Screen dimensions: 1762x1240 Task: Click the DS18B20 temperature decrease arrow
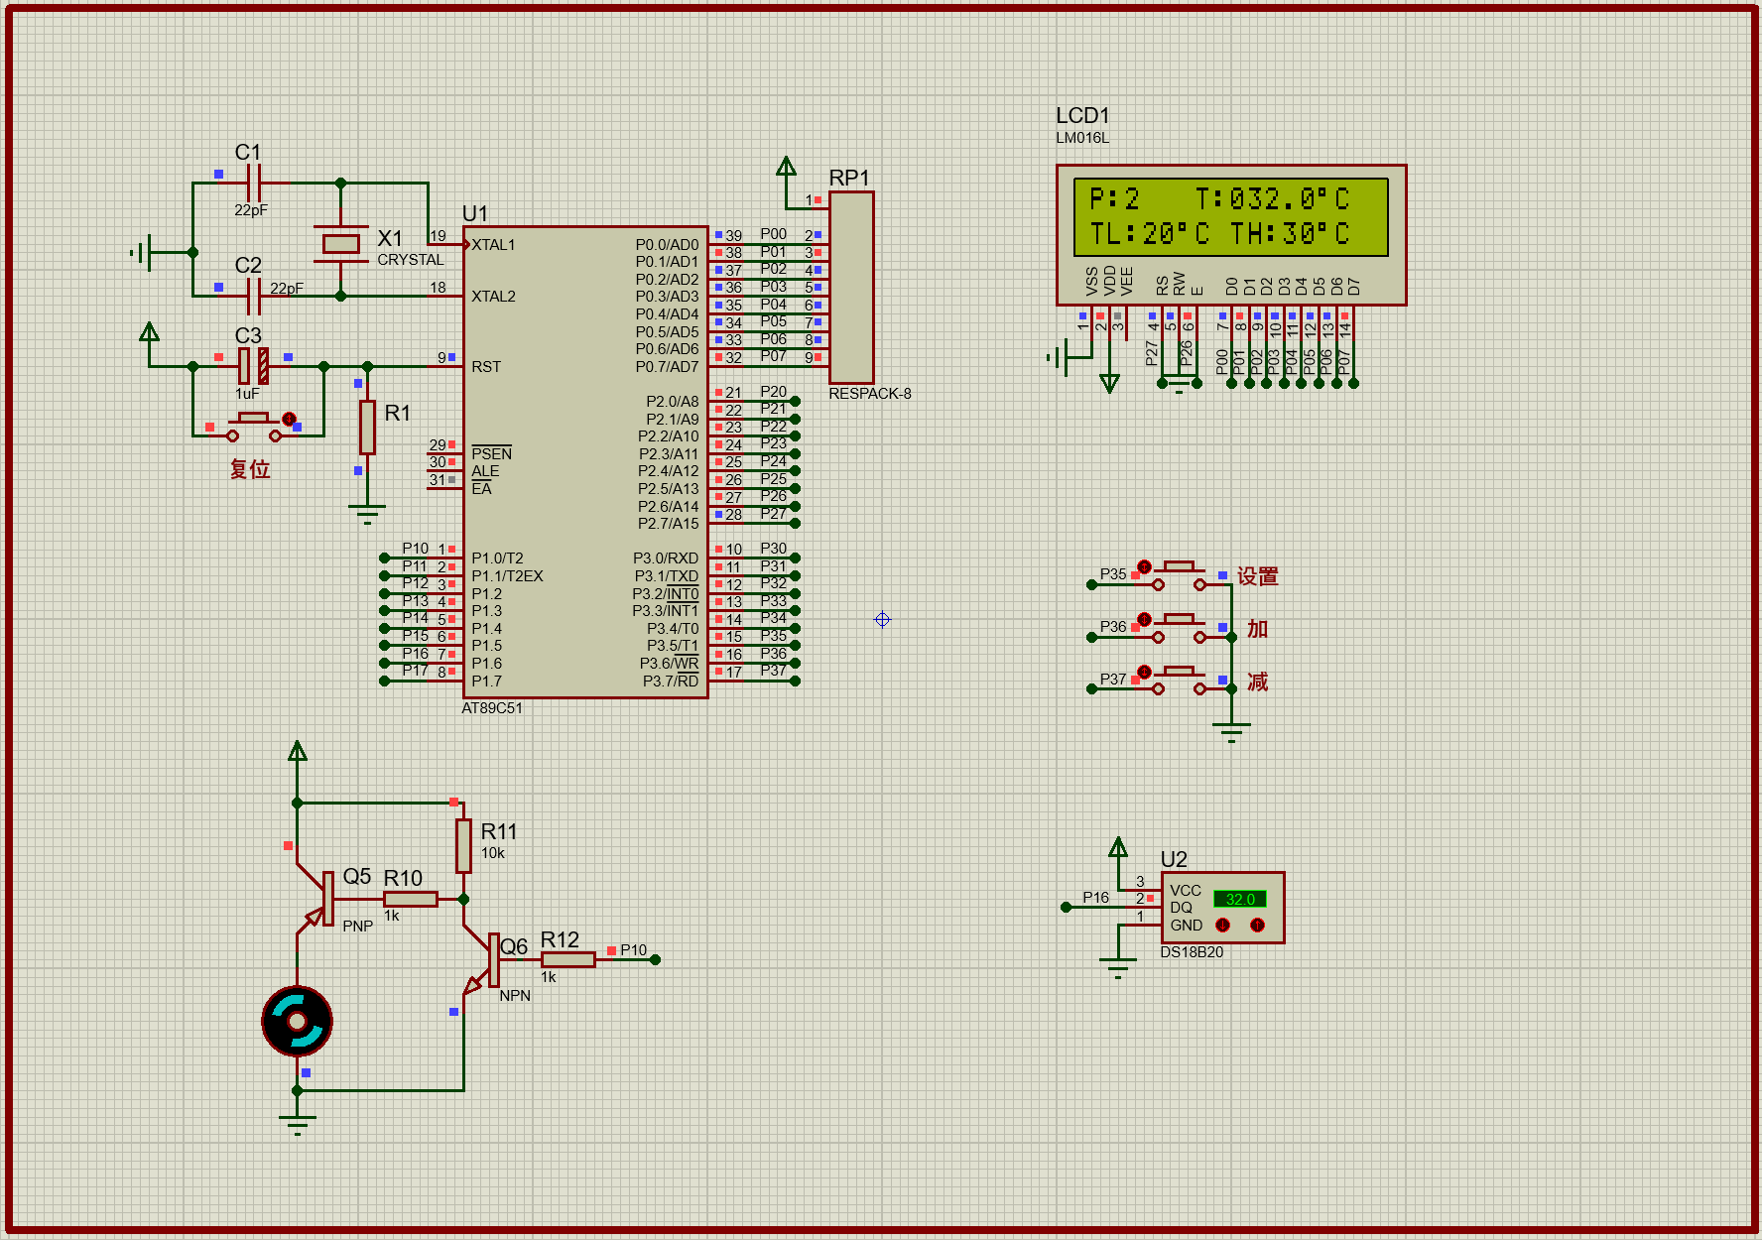point(1222,925)
